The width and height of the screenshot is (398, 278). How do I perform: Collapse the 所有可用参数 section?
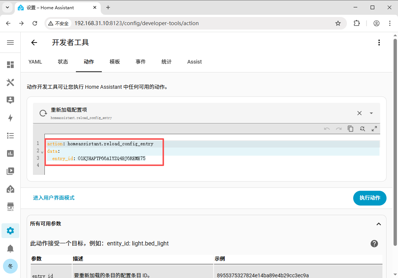[x=379, y=224]
